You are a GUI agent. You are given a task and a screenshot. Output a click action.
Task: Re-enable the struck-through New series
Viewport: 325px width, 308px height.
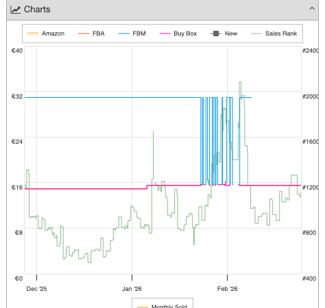[x=224, y=34]
